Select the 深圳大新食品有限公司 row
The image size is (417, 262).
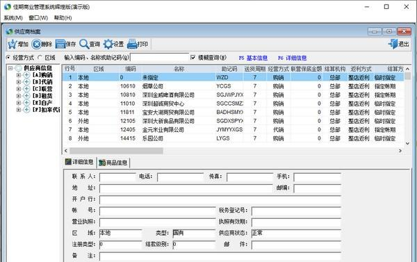(234, 121)
